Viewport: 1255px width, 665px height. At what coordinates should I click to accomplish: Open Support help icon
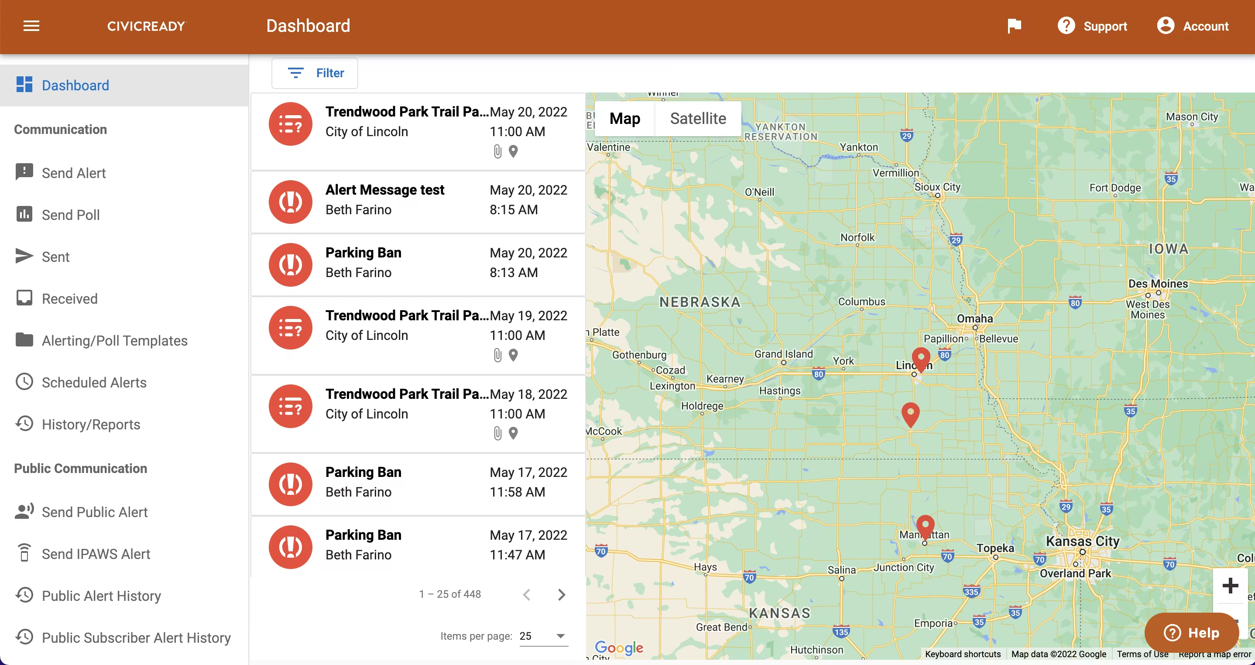pos(1066,26)
